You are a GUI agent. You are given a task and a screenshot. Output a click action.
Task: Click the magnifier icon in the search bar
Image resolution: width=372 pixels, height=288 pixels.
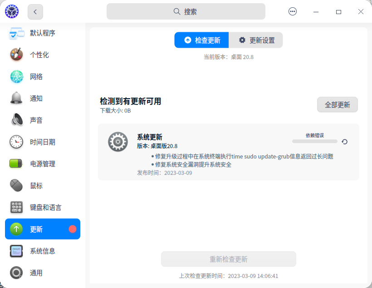177,11
